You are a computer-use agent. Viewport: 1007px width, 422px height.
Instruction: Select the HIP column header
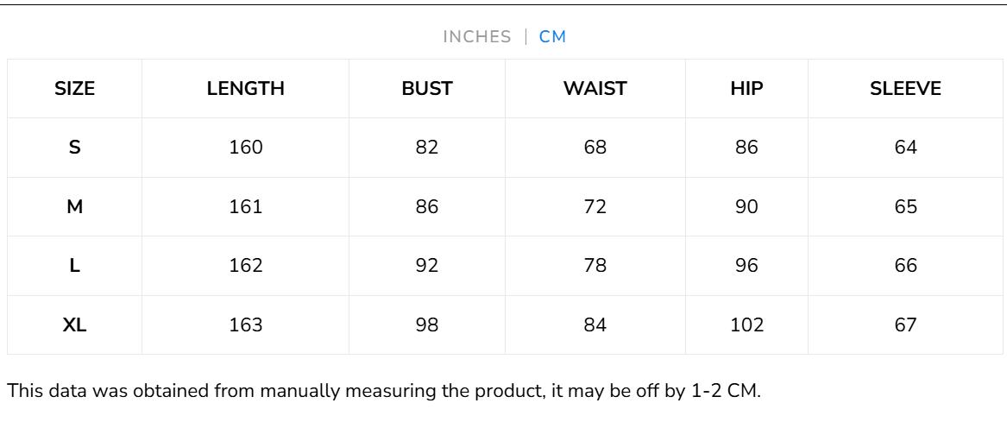pos(746,88)
